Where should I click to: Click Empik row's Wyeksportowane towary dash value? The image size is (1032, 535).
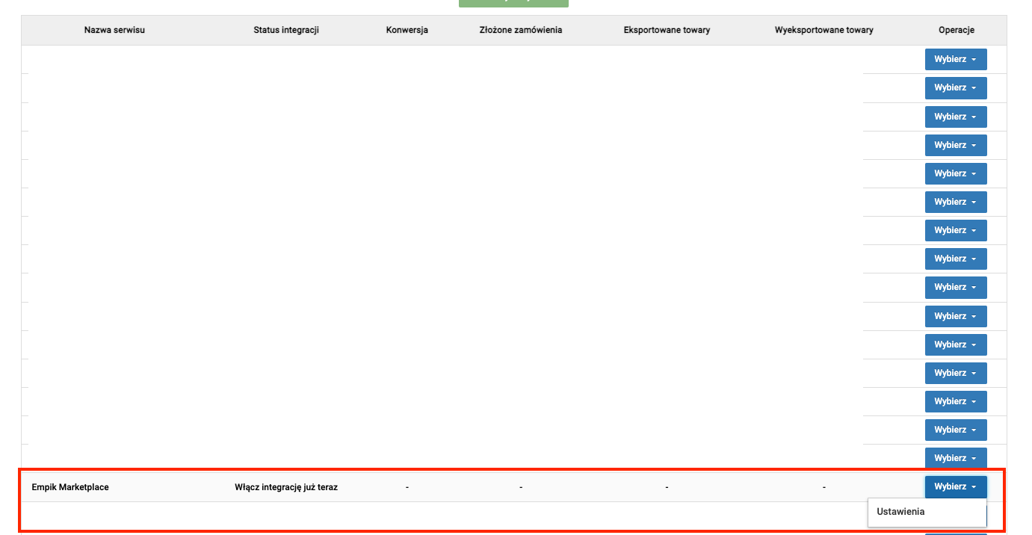click(824, 487)
